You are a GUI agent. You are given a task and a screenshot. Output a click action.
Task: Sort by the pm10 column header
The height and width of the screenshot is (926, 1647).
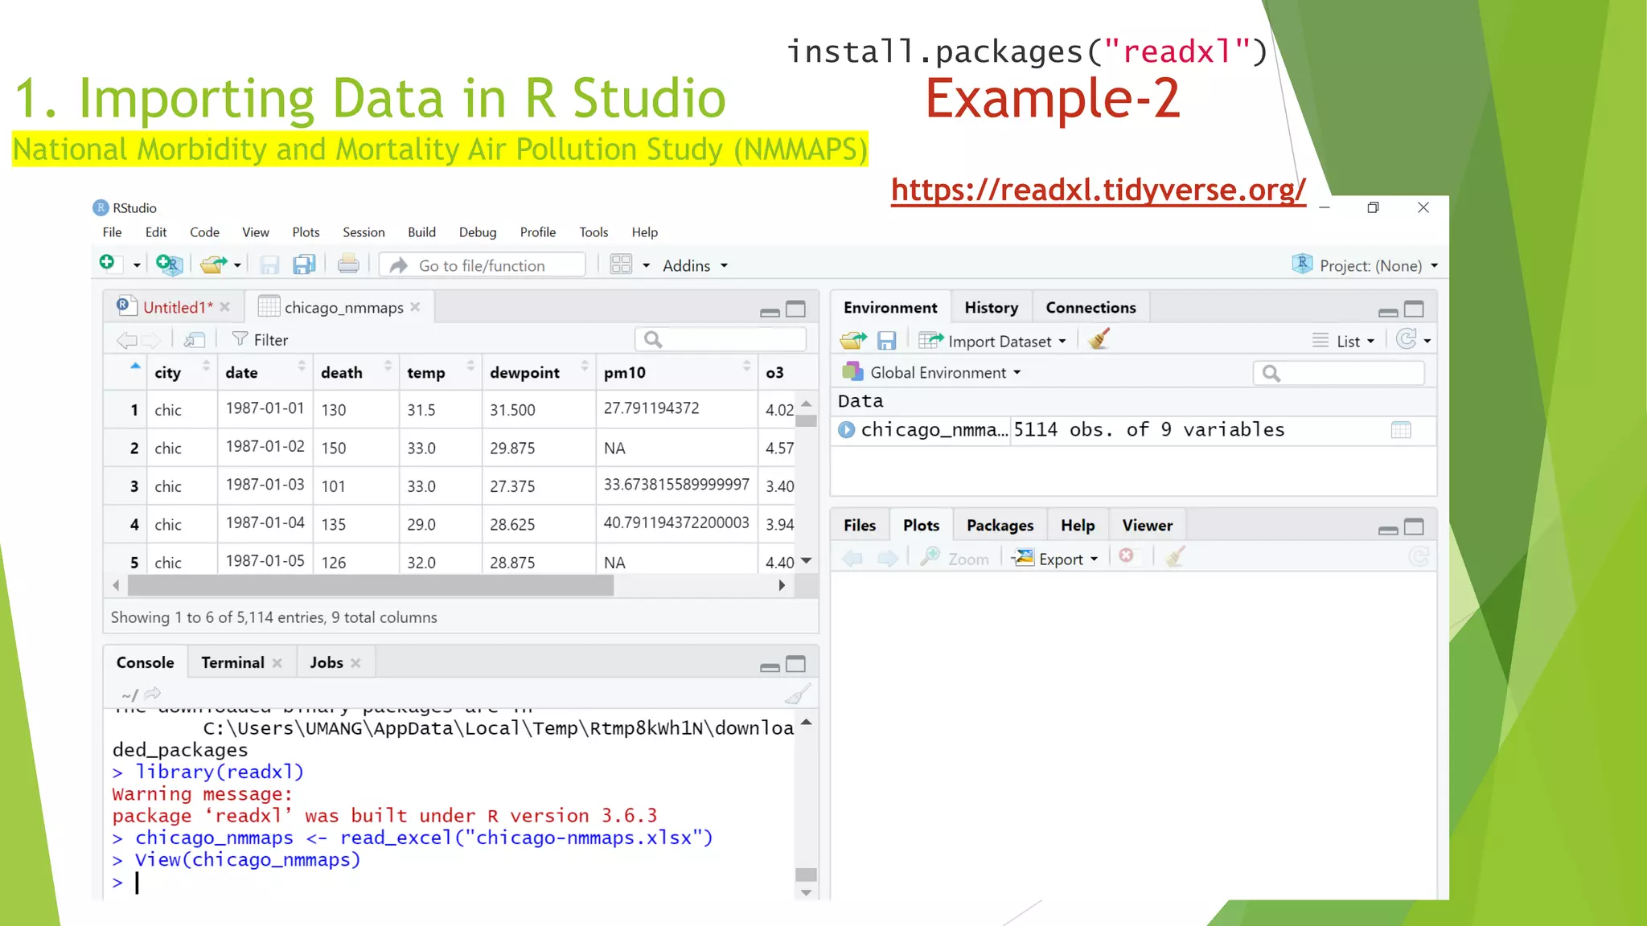[677, 372]
